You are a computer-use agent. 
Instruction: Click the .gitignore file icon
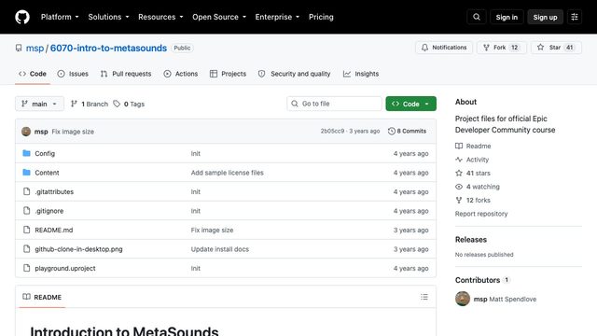pyautogui.click(x=26, y=211)
